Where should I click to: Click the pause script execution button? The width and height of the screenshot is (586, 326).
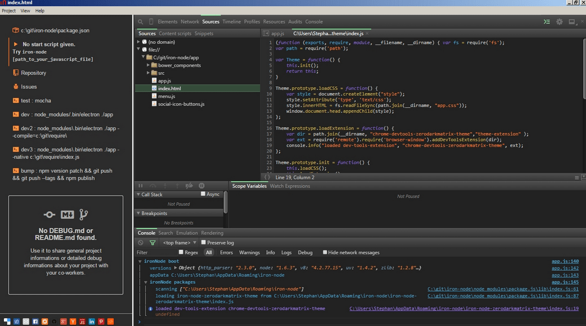pos(141,186)
